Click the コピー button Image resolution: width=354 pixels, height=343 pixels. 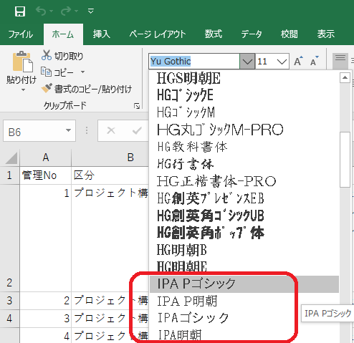pyautogui.click(x=57, y=72)
